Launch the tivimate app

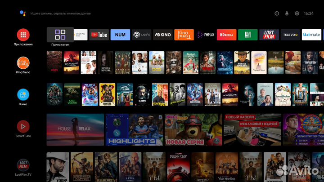(x=311, y=35)
